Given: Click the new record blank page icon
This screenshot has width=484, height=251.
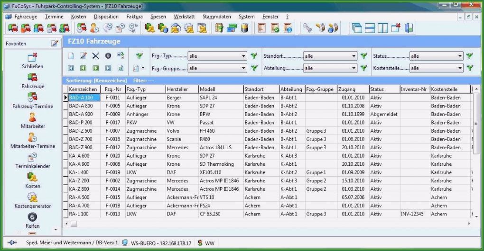Looking at the screenshot, I should (71, 56).
